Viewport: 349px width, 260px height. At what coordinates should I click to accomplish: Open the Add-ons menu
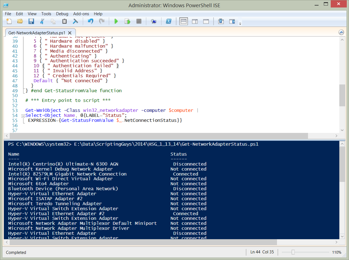click(81, 14)
